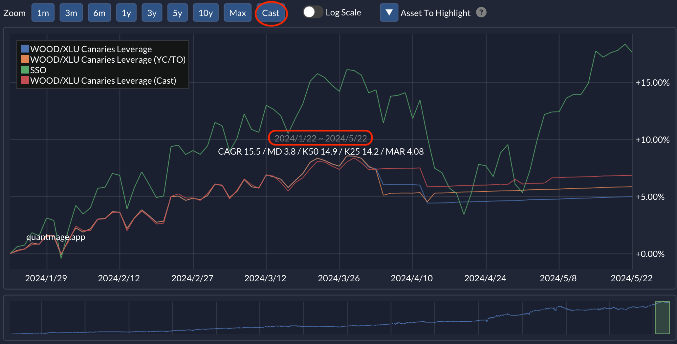Screen dimensions: 677x344
Task: Select SSO legend label
Action: [38, 70]
